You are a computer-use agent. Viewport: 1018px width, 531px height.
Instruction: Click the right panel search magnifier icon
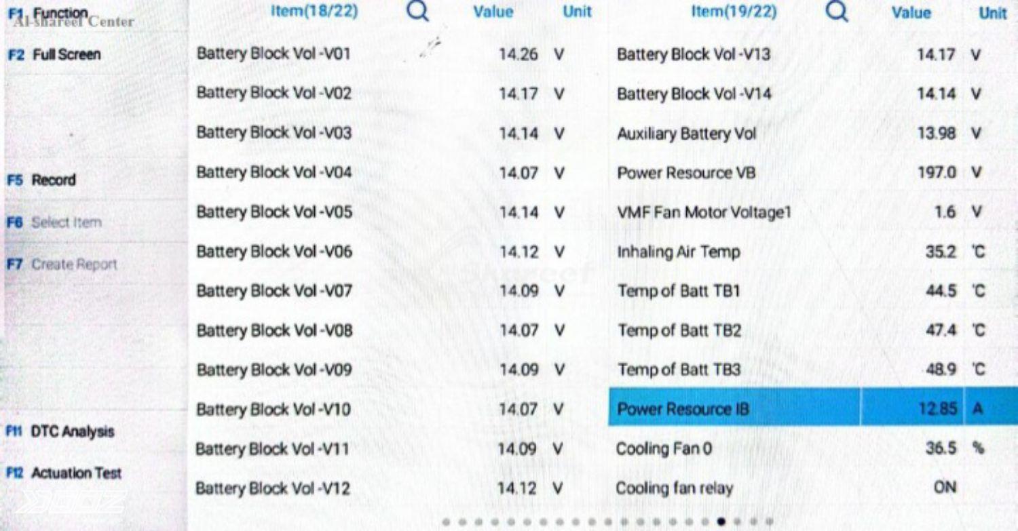[x=839, y=12]
